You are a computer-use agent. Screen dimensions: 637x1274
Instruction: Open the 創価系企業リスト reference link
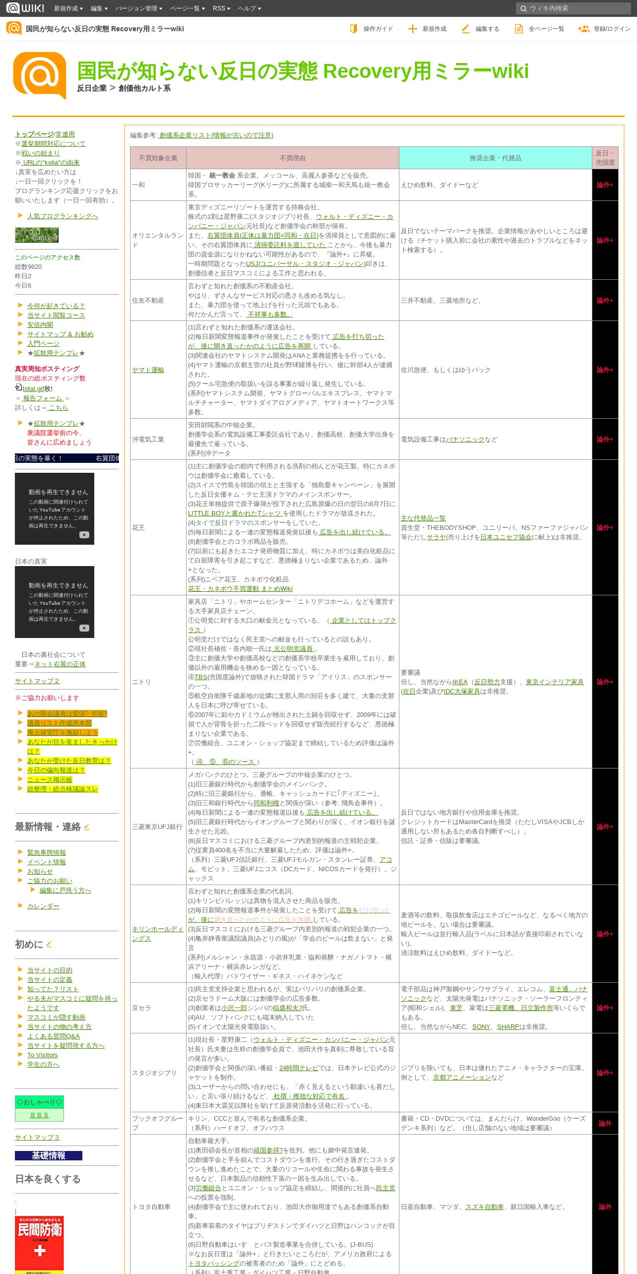[215, 135]
